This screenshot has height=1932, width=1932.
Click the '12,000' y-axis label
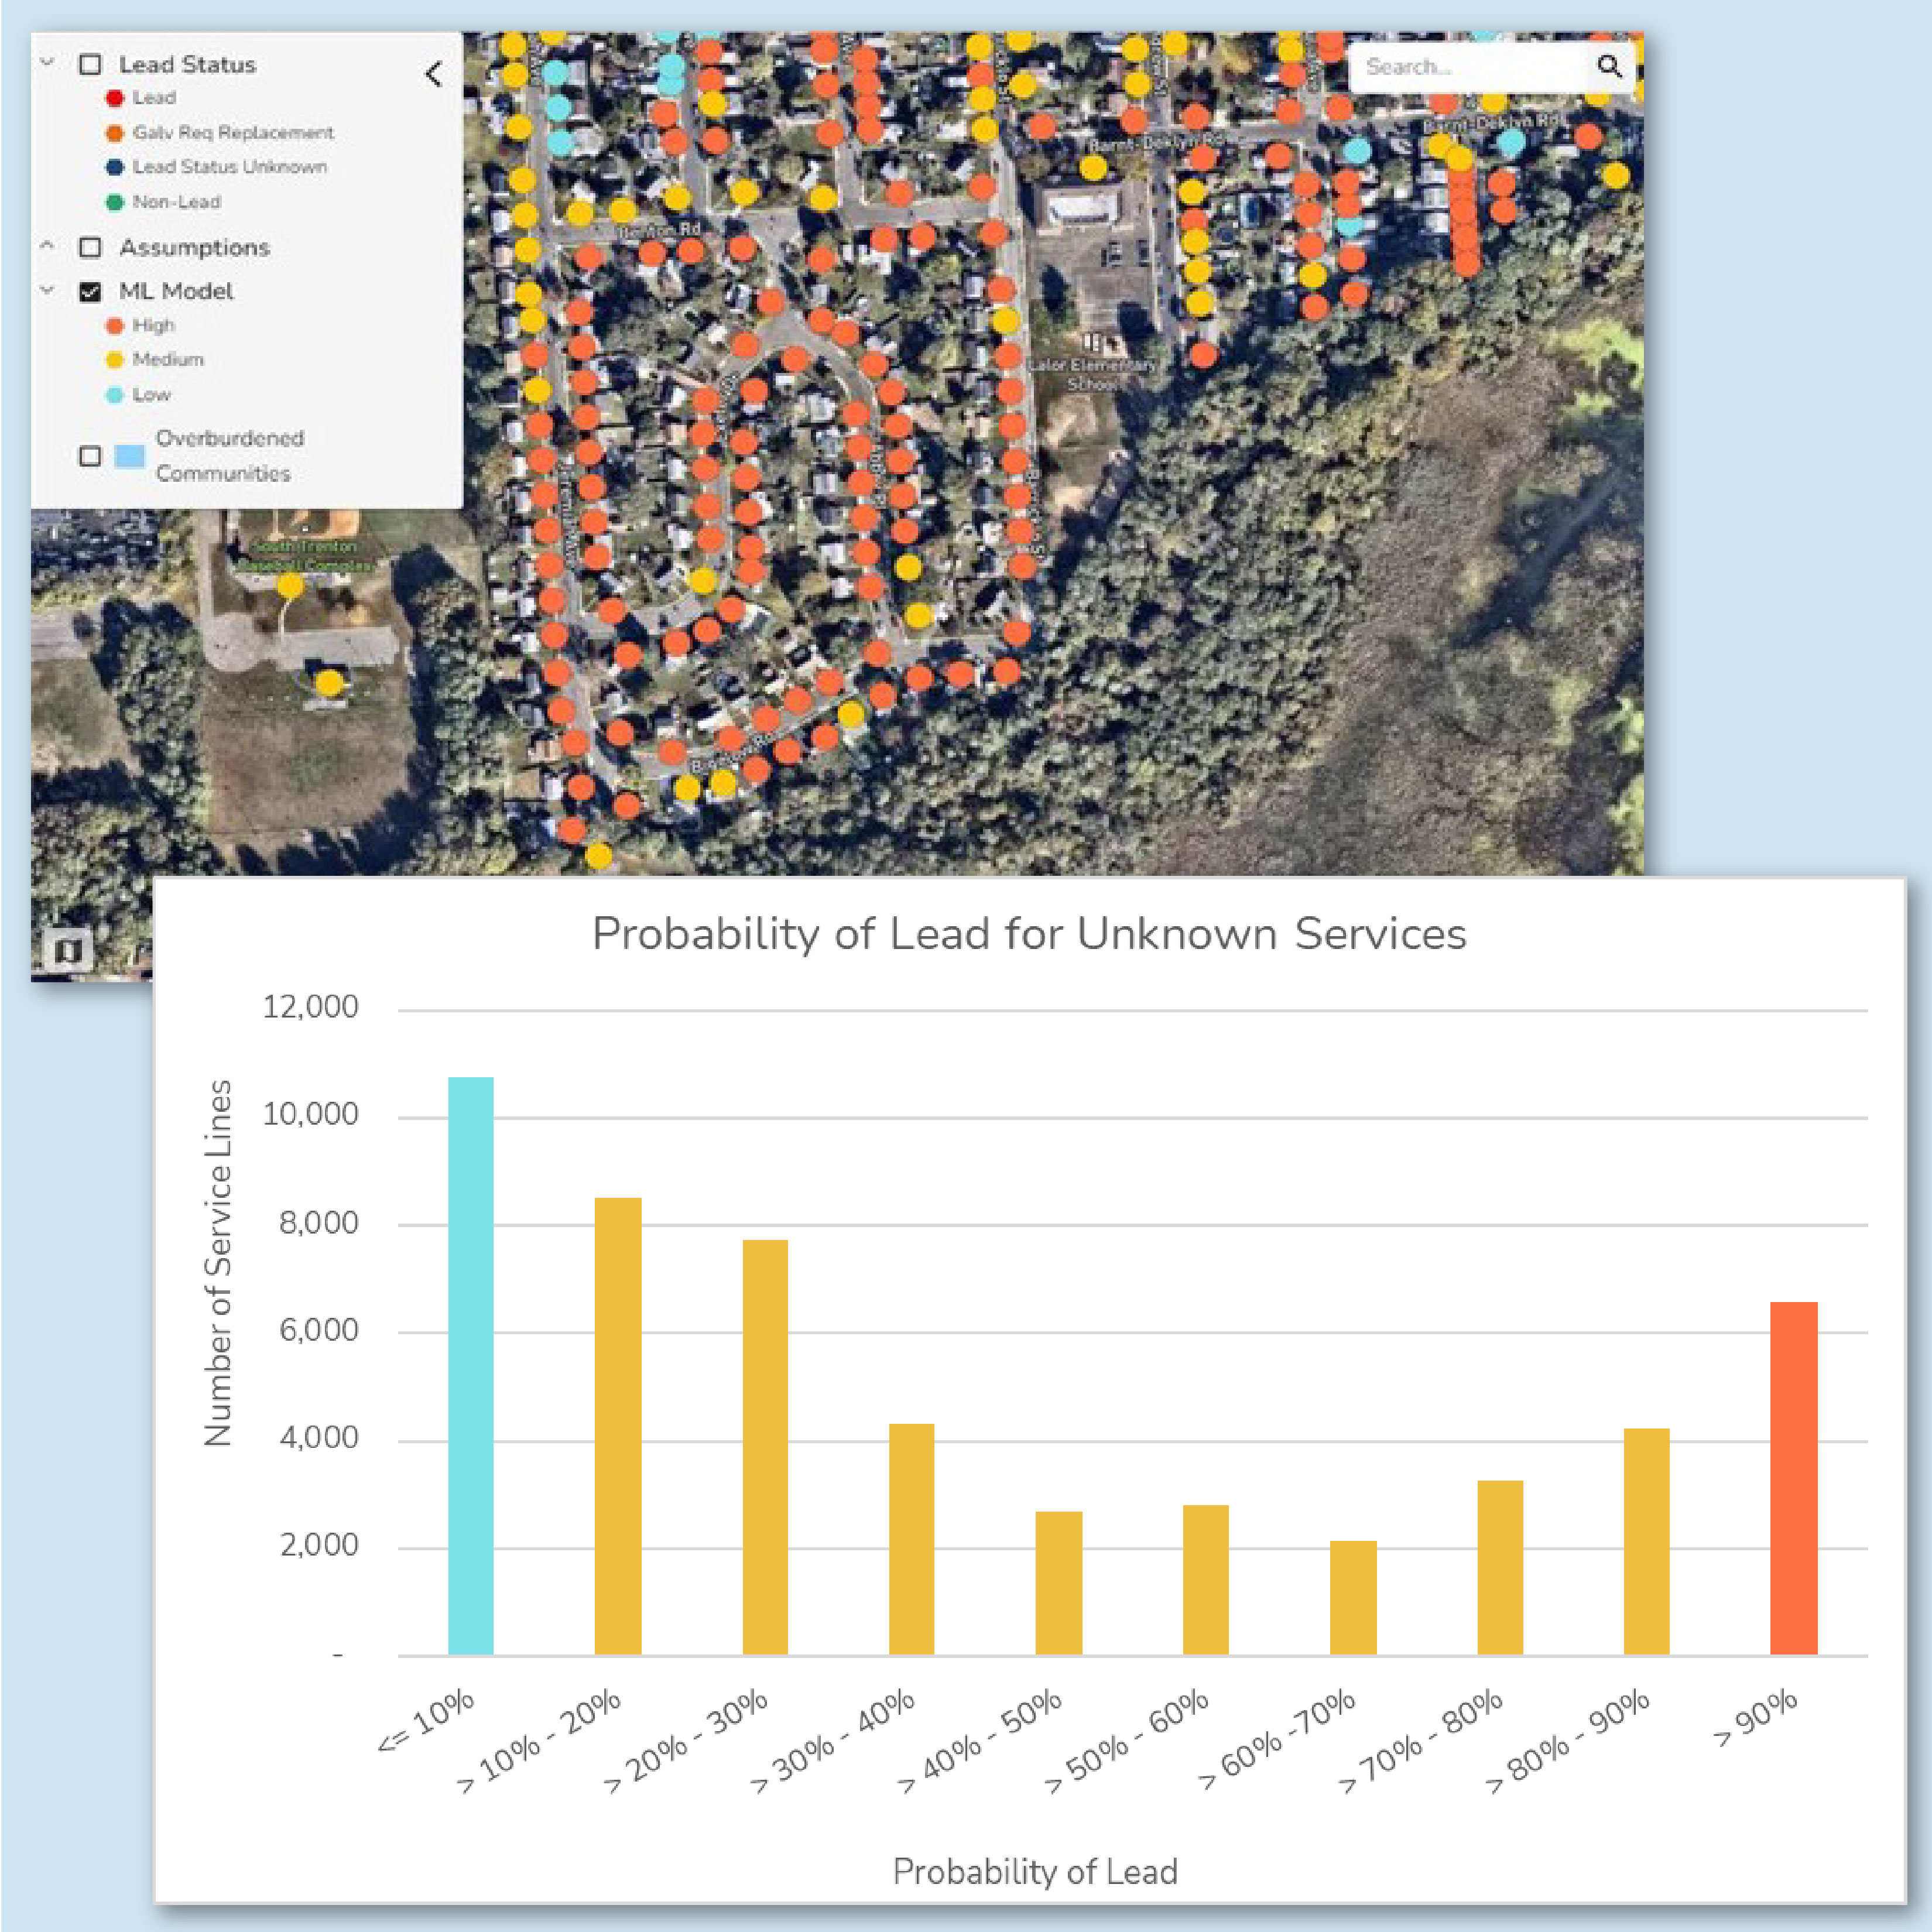point(310,1006)
